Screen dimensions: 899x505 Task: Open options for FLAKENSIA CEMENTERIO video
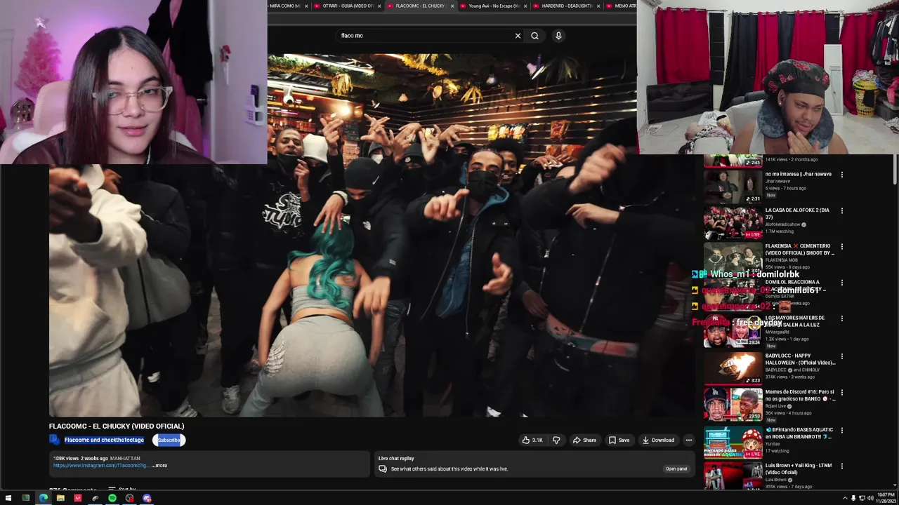pyautogui.click(x=842, y=247)
